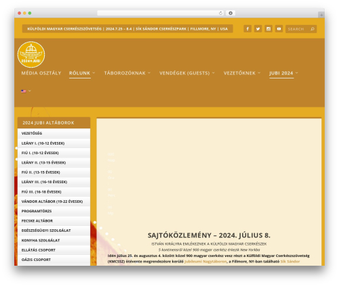Expand the Jubi 2024 dropdown chevron
Viewport: 339px width, 286px height.
297,73
